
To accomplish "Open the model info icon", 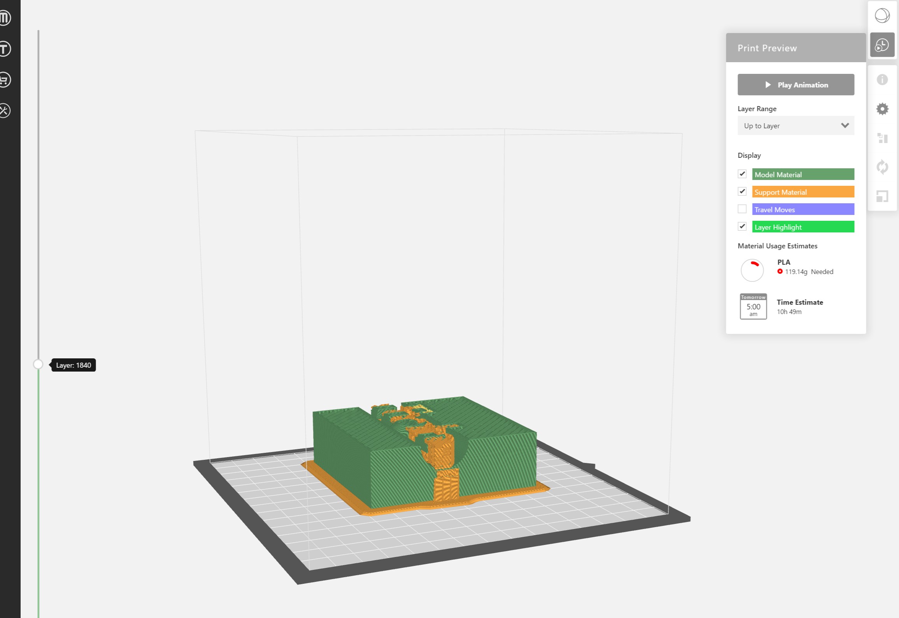I will click(x=882, y=80).
